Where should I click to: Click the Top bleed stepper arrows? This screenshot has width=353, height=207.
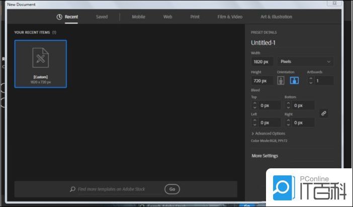click(255, 106)
